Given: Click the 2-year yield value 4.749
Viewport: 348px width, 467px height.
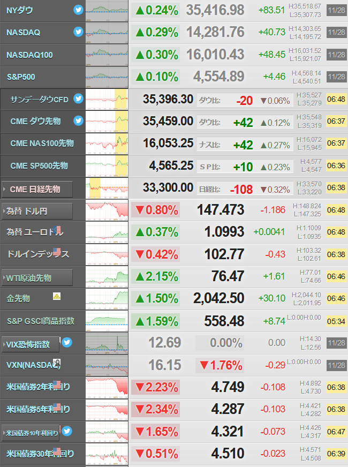Looking at the screenshot, I should (x=228, y=387).
